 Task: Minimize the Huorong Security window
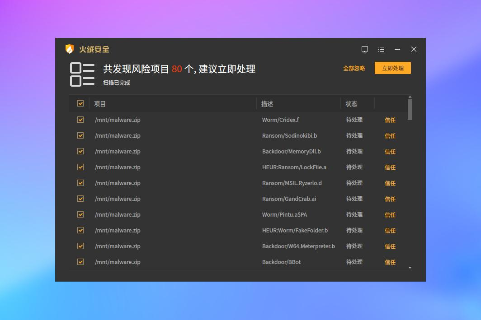[x=397, y=49]
